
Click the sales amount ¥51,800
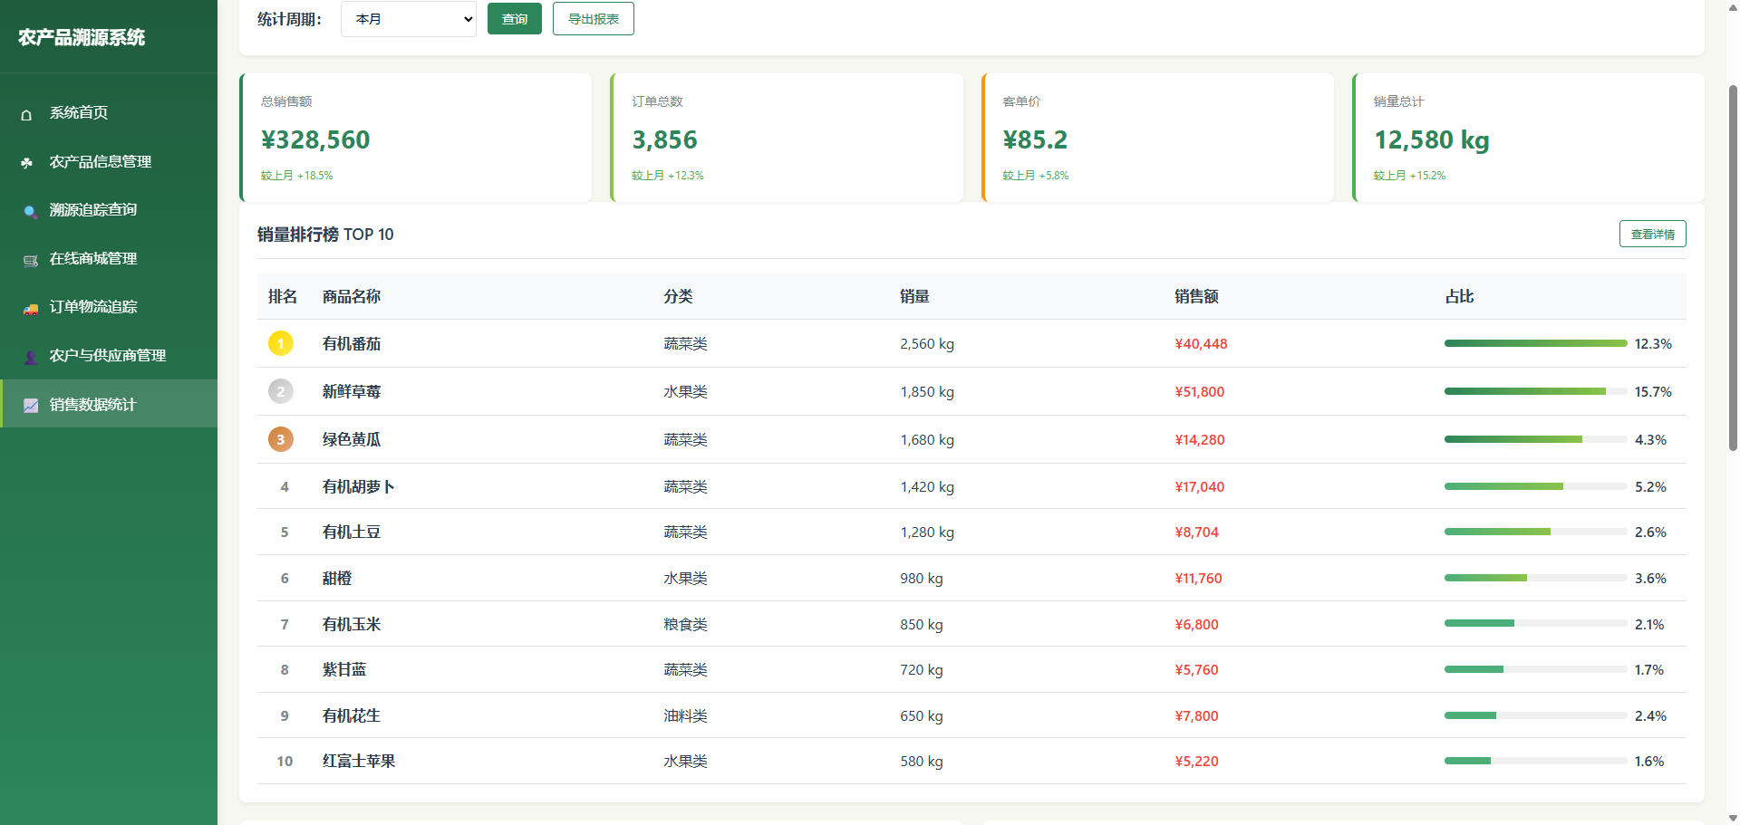(1200, 391)
